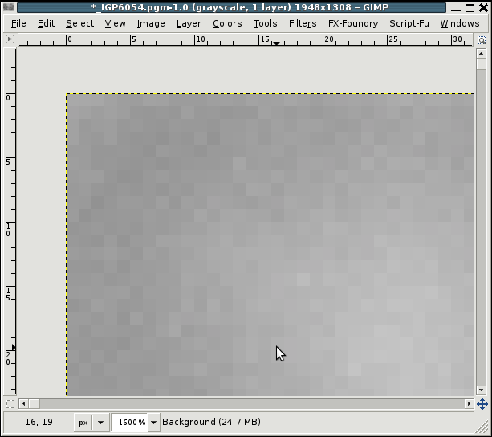Open the Filters menu
Image resolution: width=492 pixels, height=437 pixels.
point(303,23)
